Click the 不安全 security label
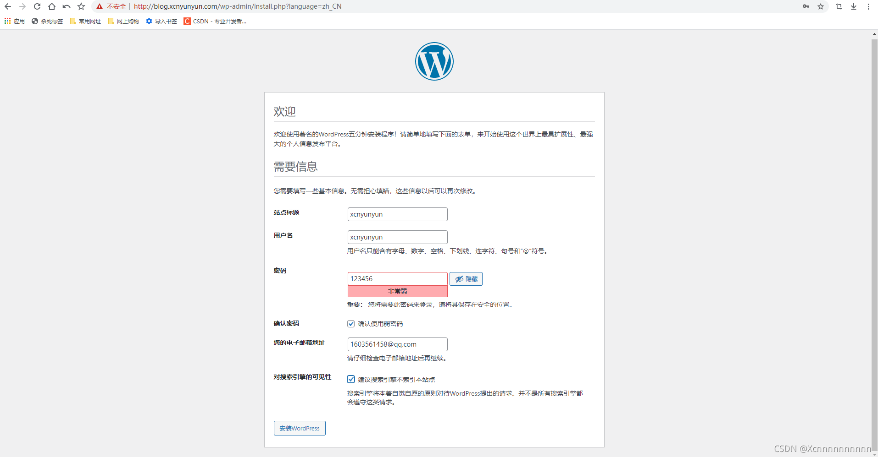This screenshot has height=457, width=878. [117, 6]
